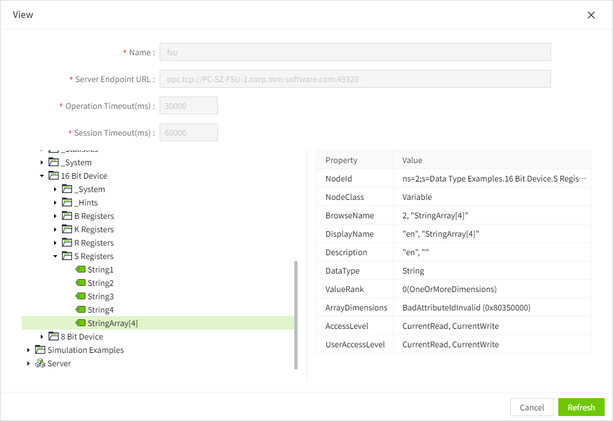
Task: Click the Server node icon
Action: 40,363
